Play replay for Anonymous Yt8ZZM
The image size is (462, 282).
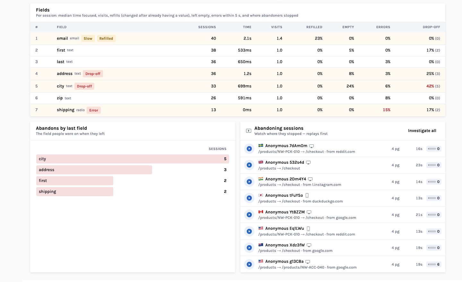point(249,215)
